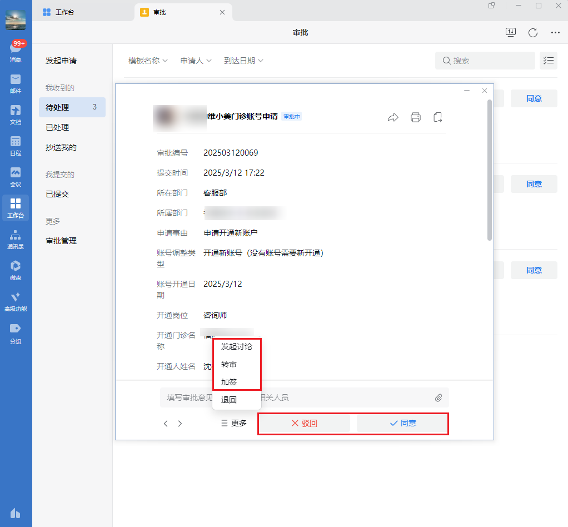Open 微盘 (Drive) from the sidebar
Viewport: 568px width, 527px height.
pyautogui.click(x=16, y=269)
